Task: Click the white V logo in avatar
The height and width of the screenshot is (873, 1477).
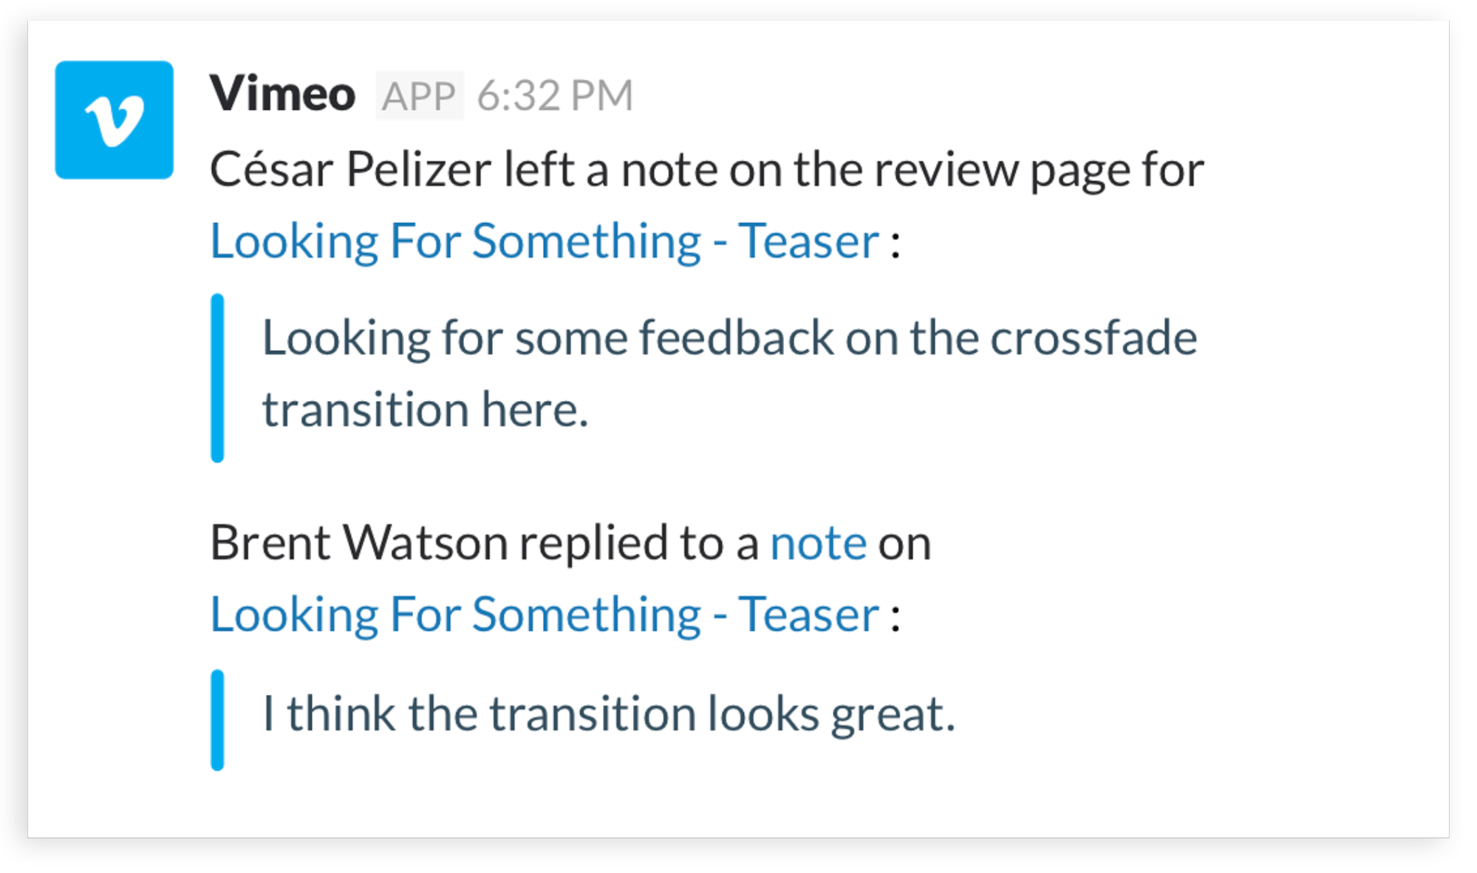Action: point(114,121)
